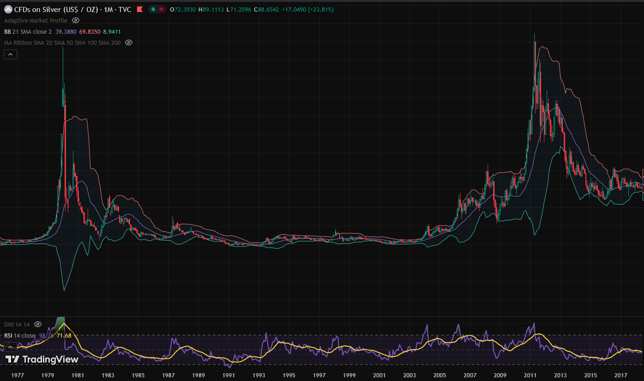Click the pink approximate-data indicator icon
This screenshot has width=644, height=381.
(161, 9)
